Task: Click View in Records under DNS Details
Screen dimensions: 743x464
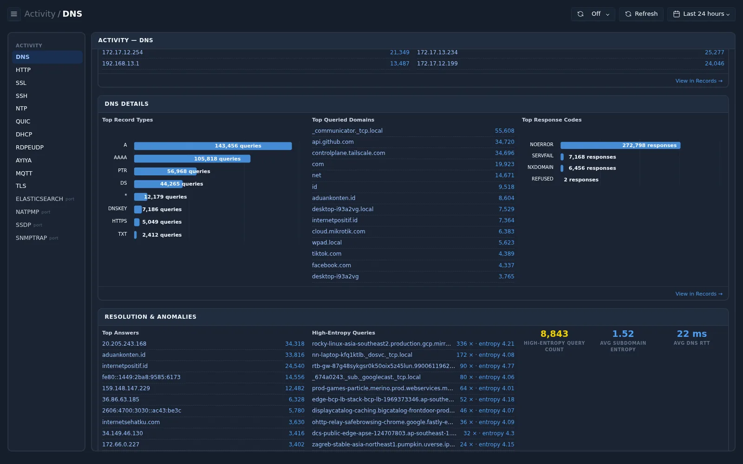Action: click(x=698, y=294)
